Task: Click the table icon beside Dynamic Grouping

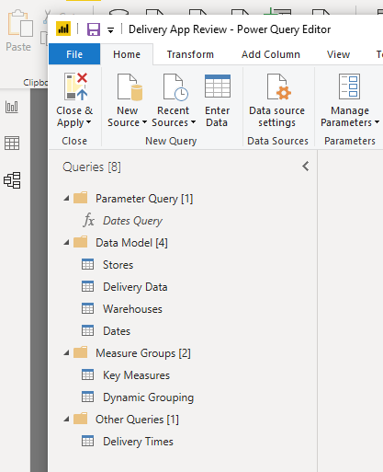Action: tap(88, 397)
